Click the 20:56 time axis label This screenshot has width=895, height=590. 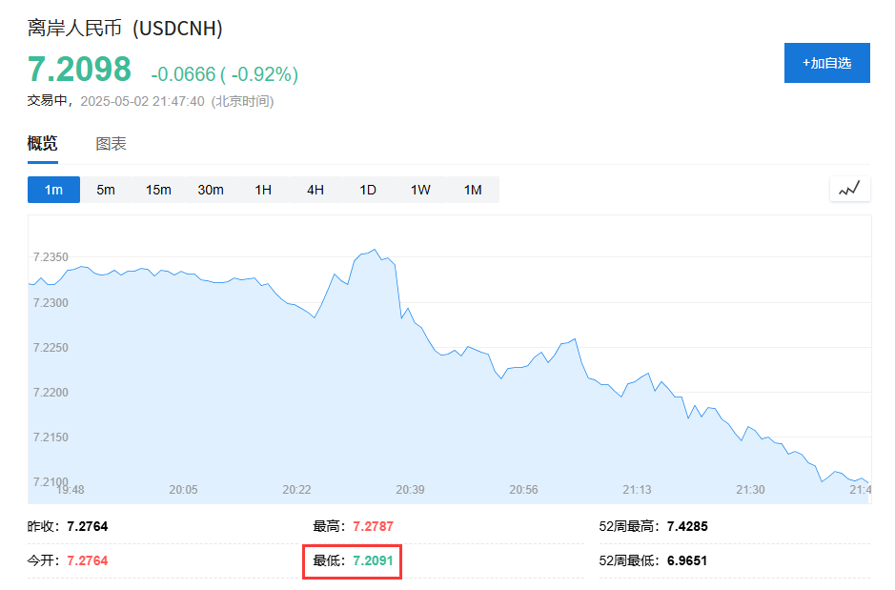coord(523,490)
